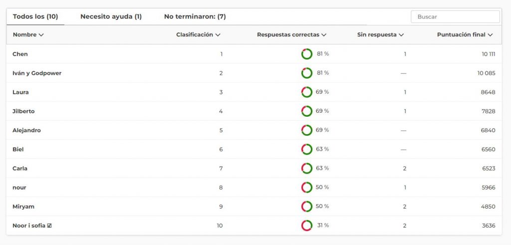This screenshot has height=245, width=511.
Task: Sort by Puntuación final column
Action: coord(465,35)
